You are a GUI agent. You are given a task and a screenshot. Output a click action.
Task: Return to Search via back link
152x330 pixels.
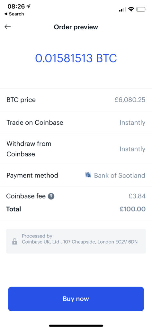point(14,14)
